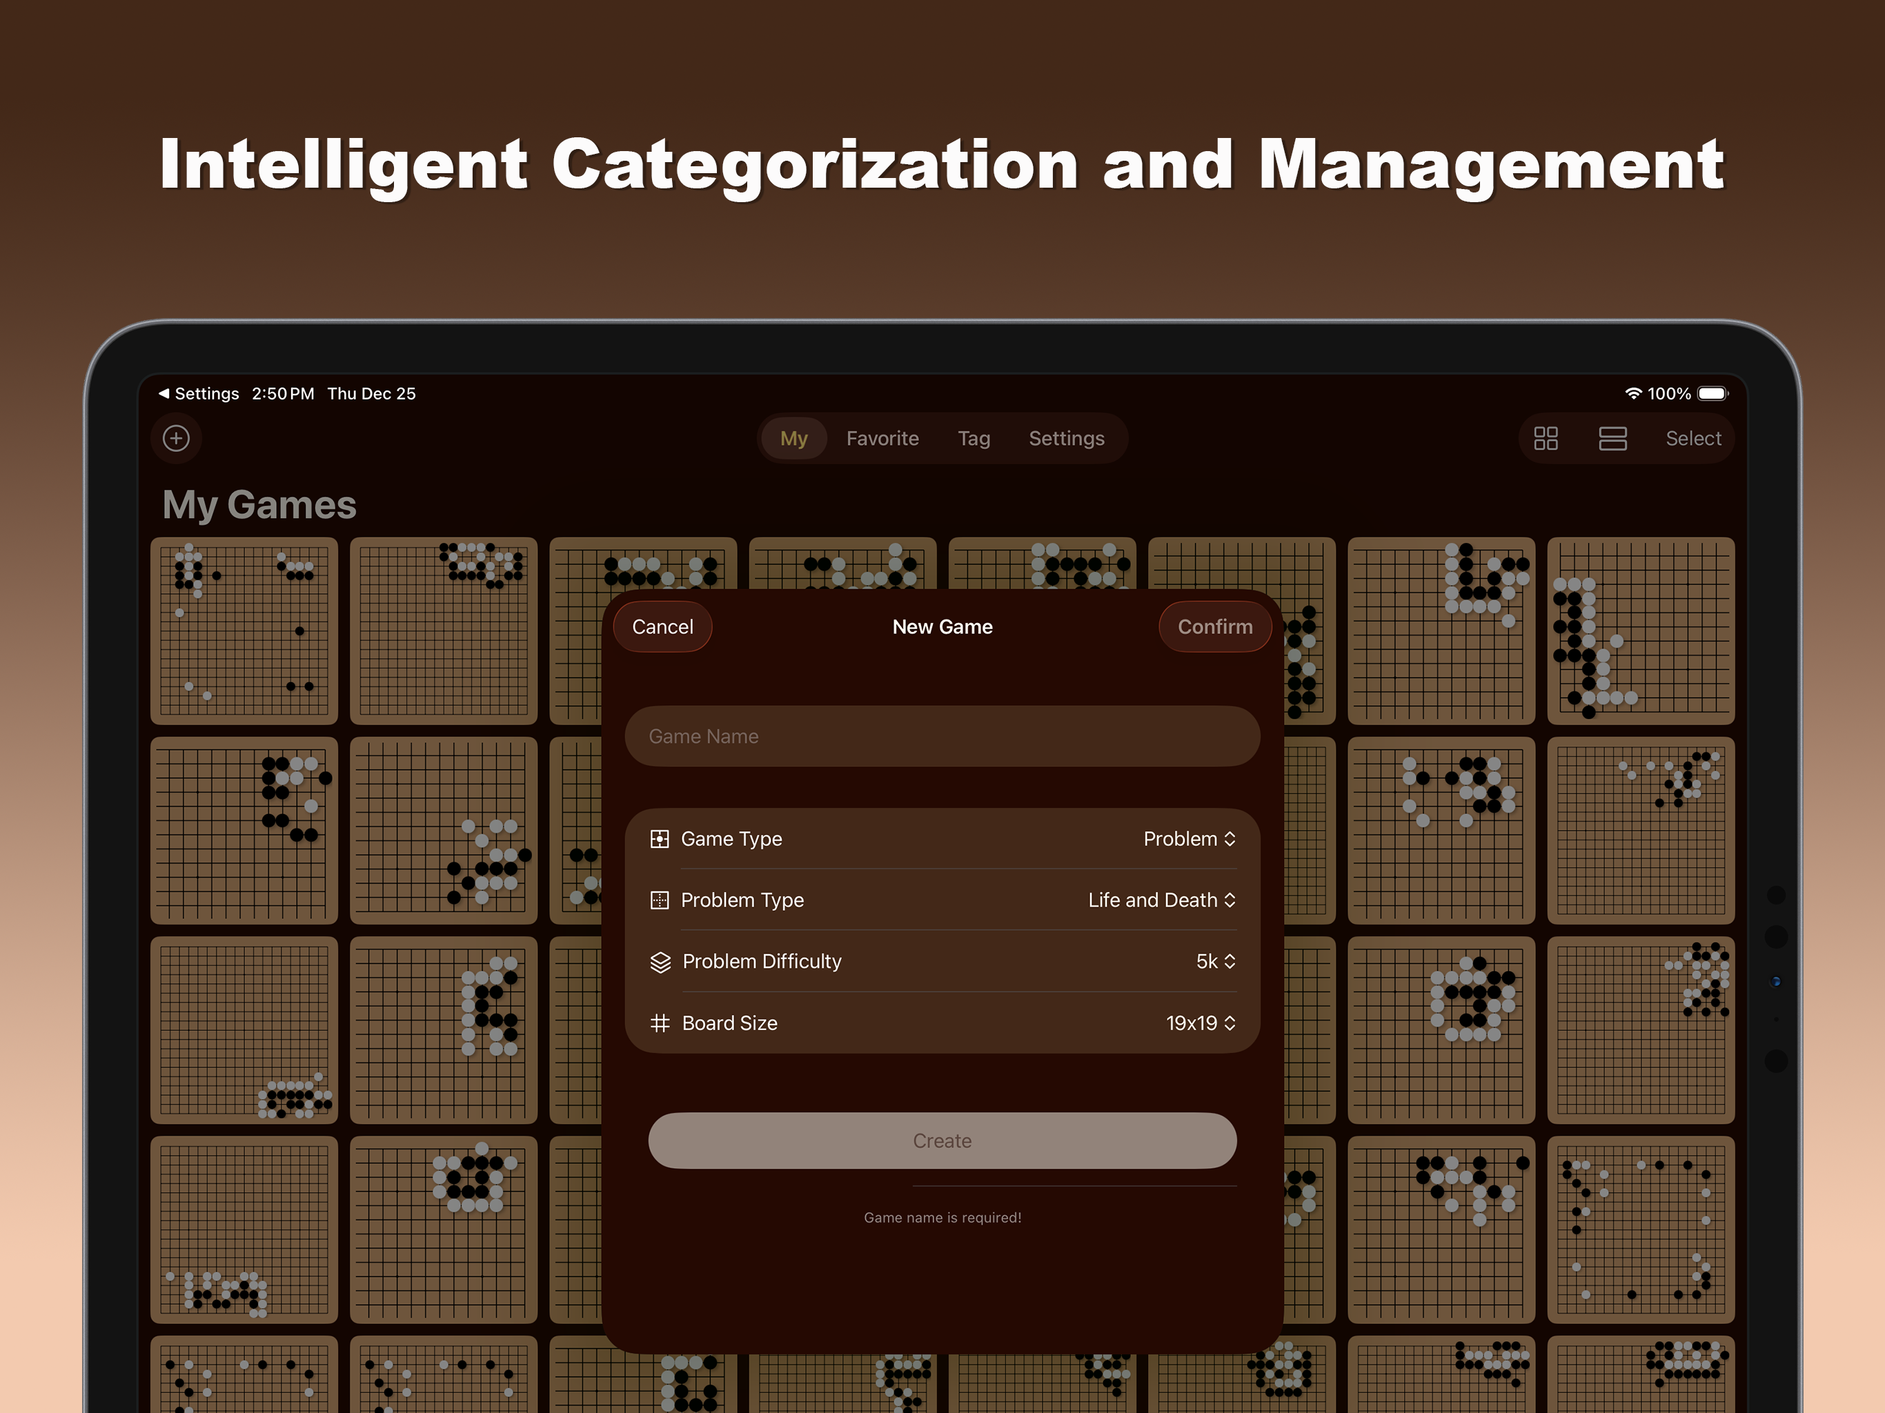Open the first game thumbnail in the third row
Screen dimensions: 1885x1413
point(244,1029)
